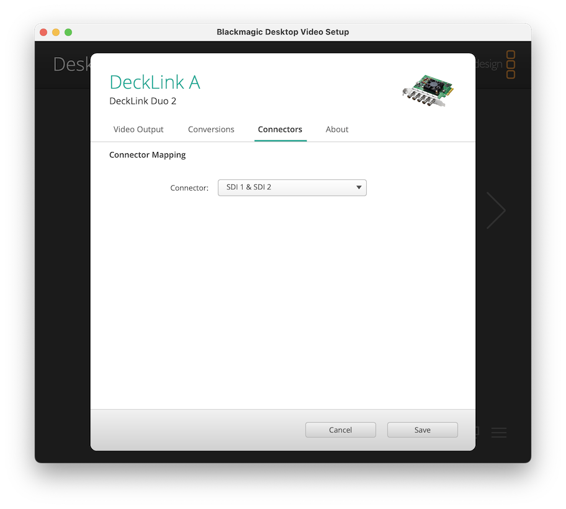Minimize the window with the yellow button
The height and width of the screenshot is (509, 566).
coord(56,32)
